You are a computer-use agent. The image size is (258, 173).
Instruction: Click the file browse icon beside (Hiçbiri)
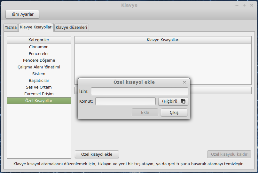click(x=183, y=101)
